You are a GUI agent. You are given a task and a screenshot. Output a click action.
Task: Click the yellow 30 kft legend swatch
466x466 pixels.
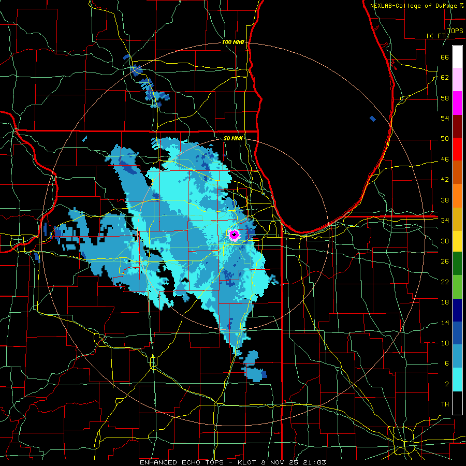pos(457,241)
